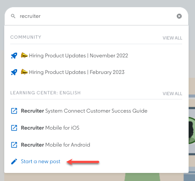Open Recruiter Mobile for Android article
This screenshot has height=181, width=195.
(55, 145)
